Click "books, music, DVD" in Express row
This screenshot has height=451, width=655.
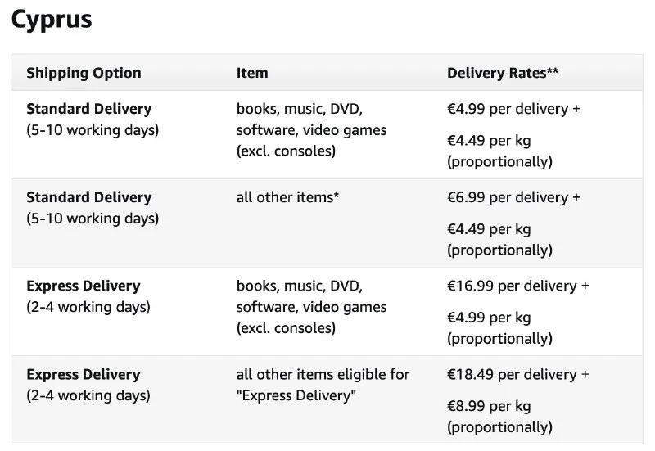pos(299,286)
